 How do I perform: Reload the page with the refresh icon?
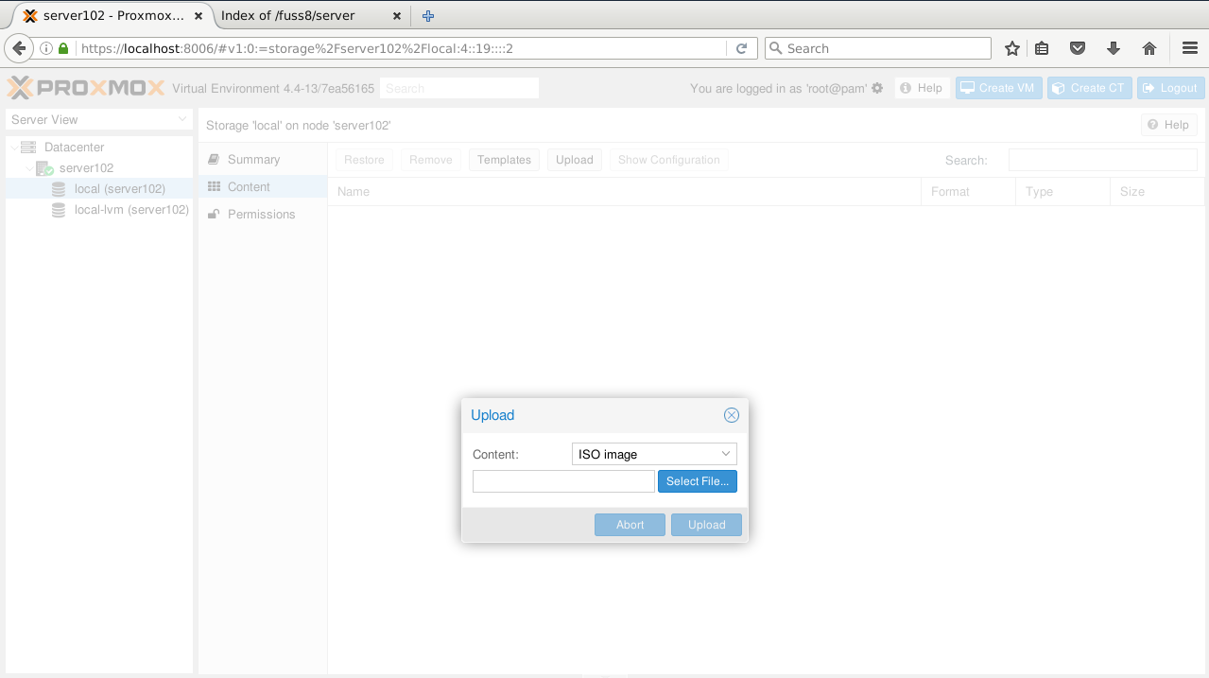tap(741, 48)
